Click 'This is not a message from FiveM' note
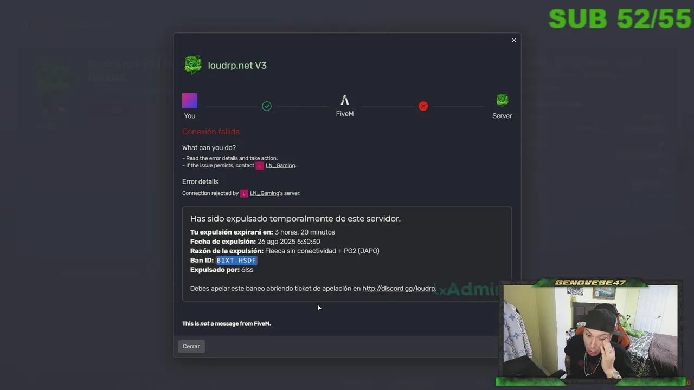 pos(227,323)
